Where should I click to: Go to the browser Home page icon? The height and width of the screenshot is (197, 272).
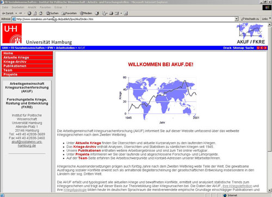click(x=41, y=13)
